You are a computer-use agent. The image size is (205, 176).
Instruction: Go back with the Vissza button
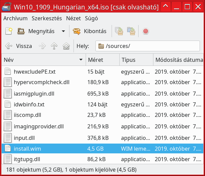(19, 46)
